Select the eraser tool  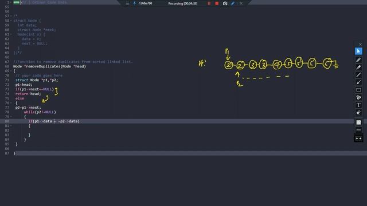point(358,113)
